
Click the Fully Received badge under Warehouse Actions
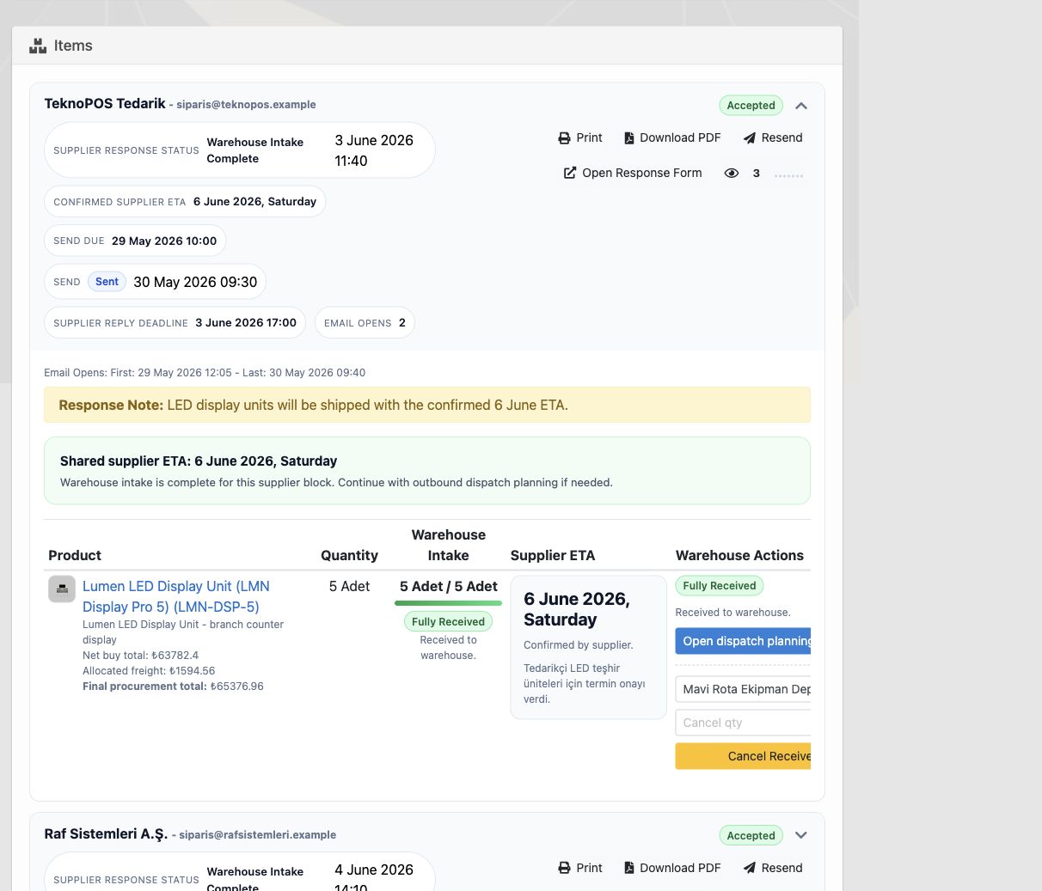[x=720, y=586]
